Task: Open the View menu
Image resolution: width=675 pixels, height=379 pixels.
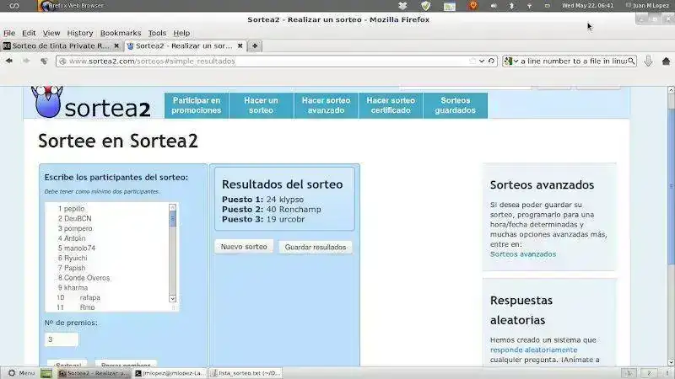Action: [x=51, y=33]
